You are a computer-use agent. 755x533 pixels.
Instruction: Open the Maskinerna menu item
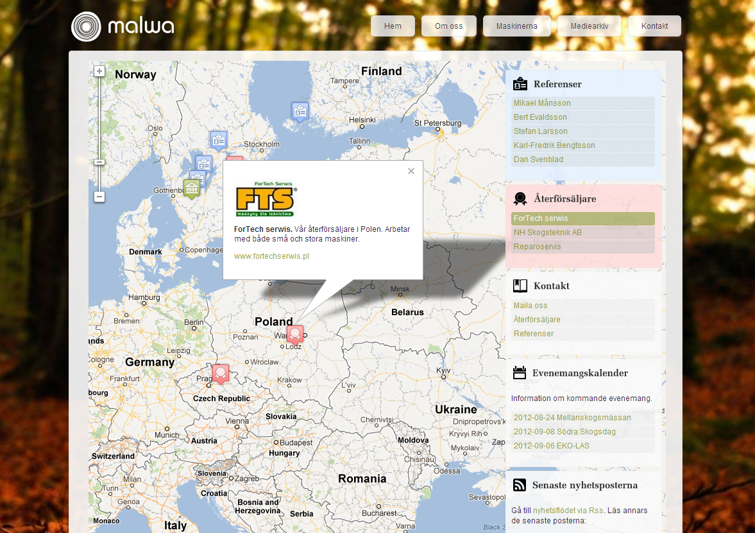point(516,26)
